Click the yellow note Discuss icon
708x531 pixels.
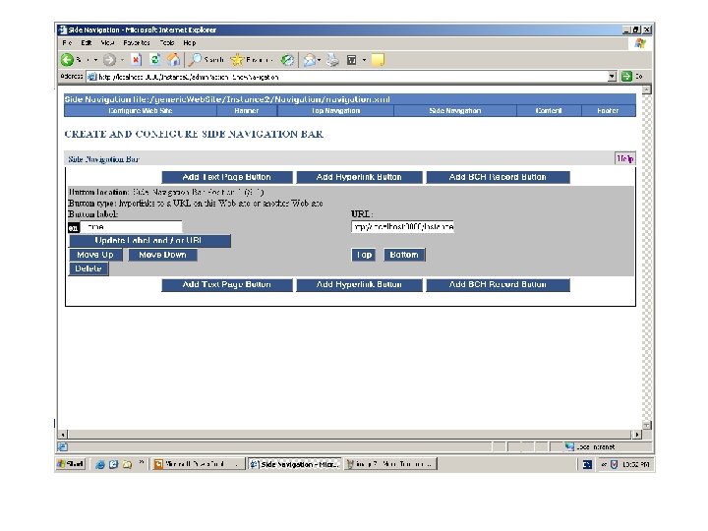tap(378, 60)
